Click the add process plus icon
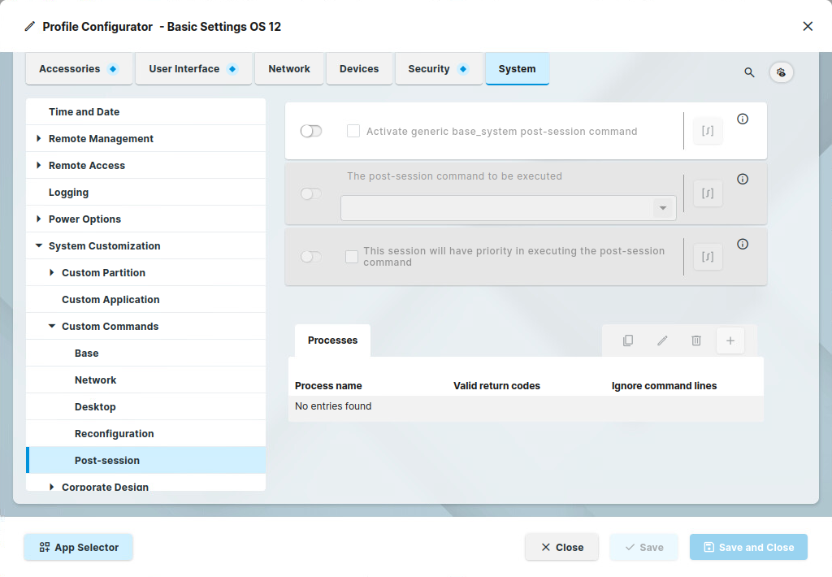This screenshot has height=577, width=832. tap(730, 341)
